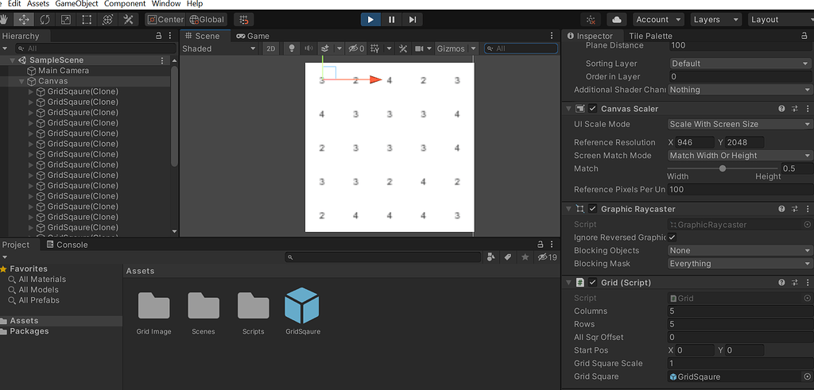814x390 pixels.
Task: Open the Scene view three-dot menu
Action: (552, 36)
